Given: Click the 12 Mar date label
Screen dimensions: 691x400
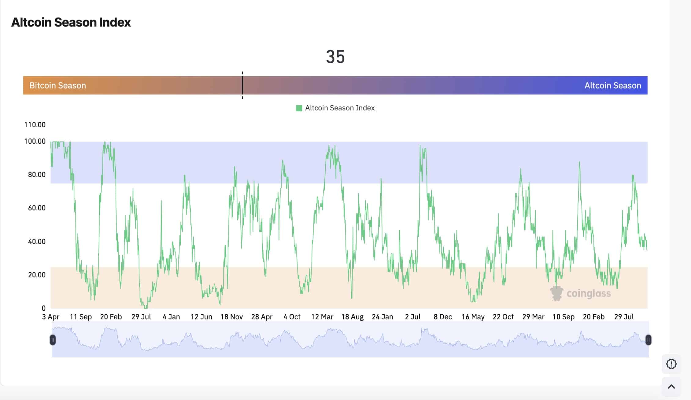Looking at the screenshot, I should point(322,317).
